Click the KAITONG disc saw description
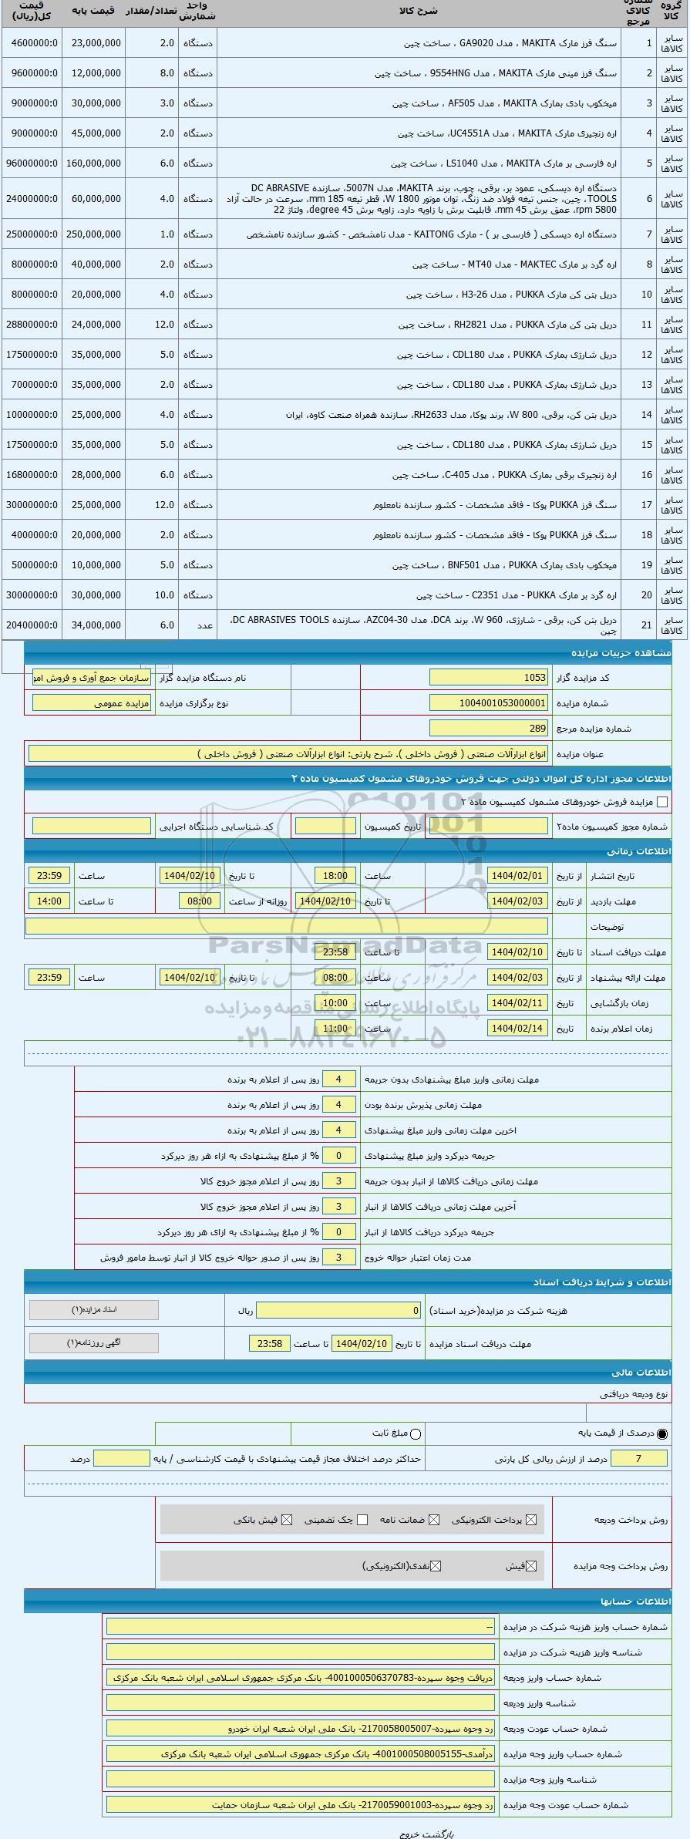690x1839 pixels. [x=433, y=234]
